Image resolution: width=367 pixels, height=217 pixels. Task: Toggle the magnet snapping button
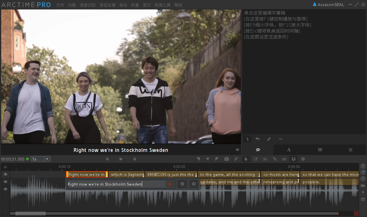[x=293, y=159]
